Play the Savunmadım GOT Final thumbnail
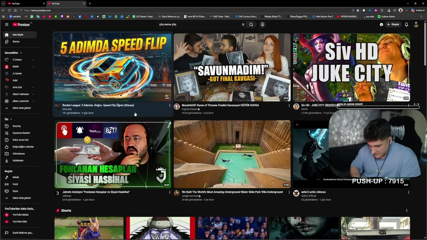This screenshot has height=240, width=427. coord(232,67)
